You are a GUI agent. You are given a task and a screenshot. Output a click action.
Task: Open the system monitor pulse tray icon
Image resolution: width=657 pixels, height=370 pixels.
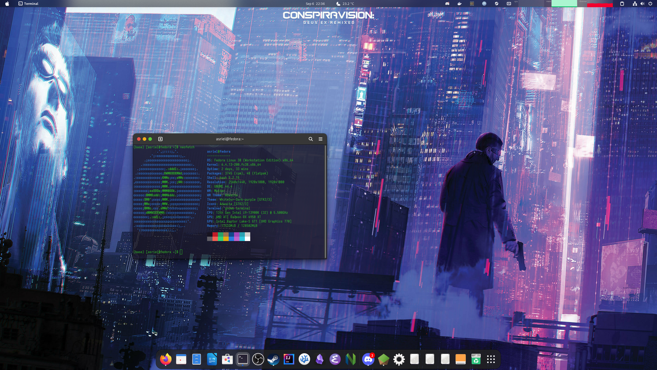[509, 4]
